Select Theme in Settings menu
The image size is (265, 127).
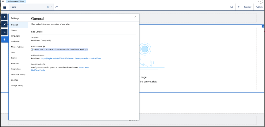coord(19,30)
